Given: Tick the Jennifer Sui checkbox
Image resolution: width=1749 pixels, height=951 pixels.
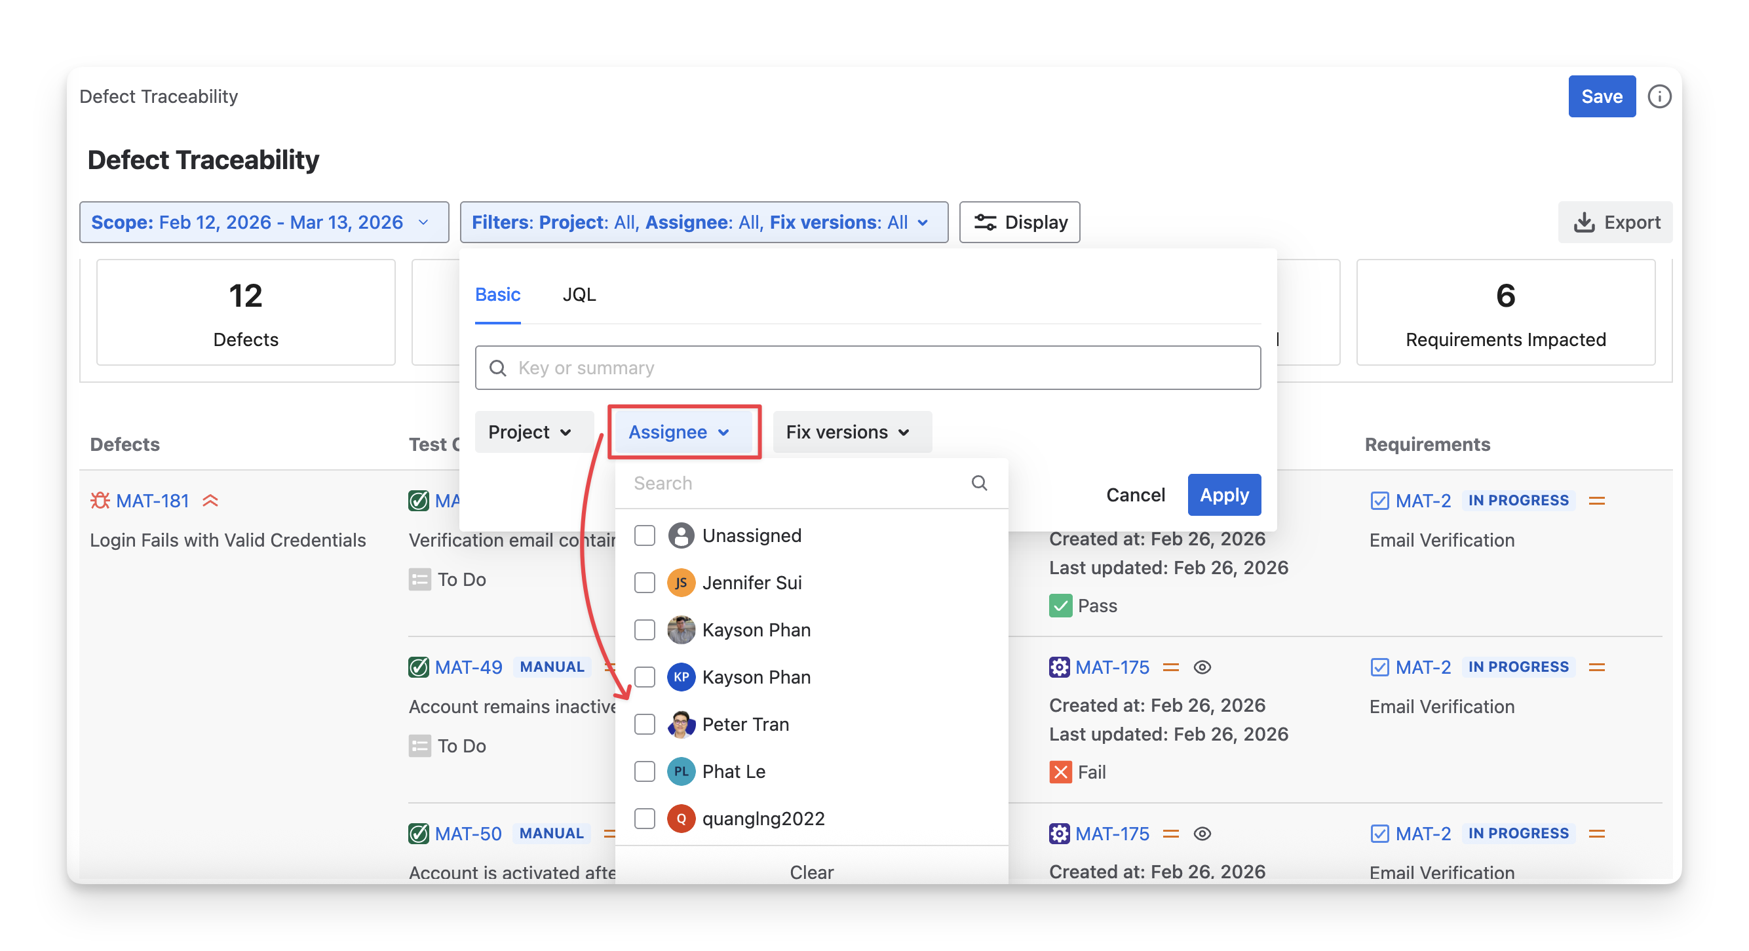Looking at the screenshot, I should (x=644, y=583).
